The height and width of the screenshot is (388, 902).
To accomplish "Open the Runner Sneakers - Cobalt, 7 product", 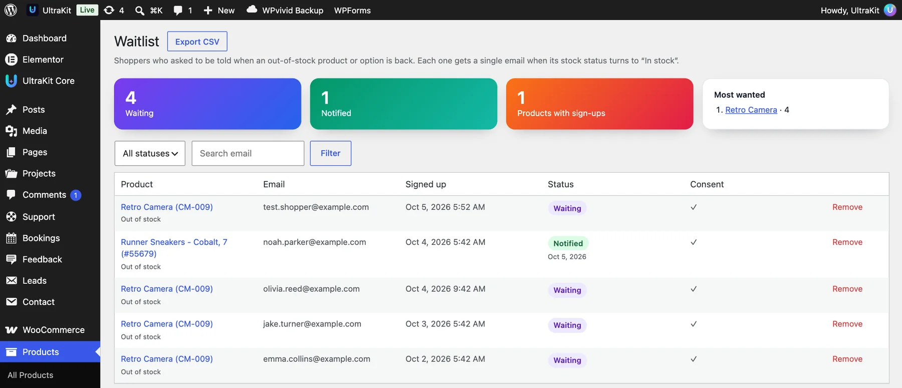I will coord(174,248).
